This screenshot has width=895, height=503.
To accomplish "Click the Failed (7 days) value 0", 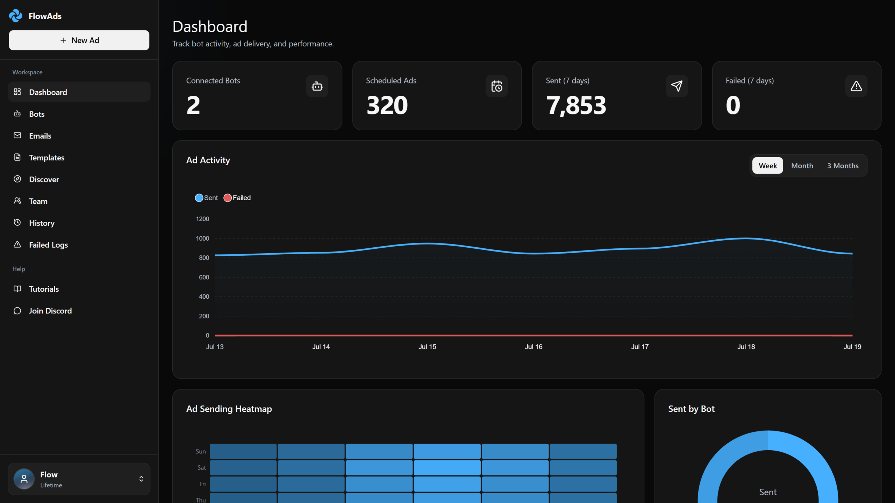I will click(x=733, y=105).
